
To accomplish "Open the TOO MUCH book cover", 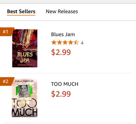I will (x=25, y=98).
